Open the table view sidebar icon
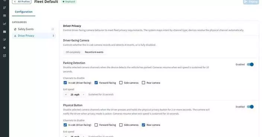 pyautogui.click(x=4, y=16)
